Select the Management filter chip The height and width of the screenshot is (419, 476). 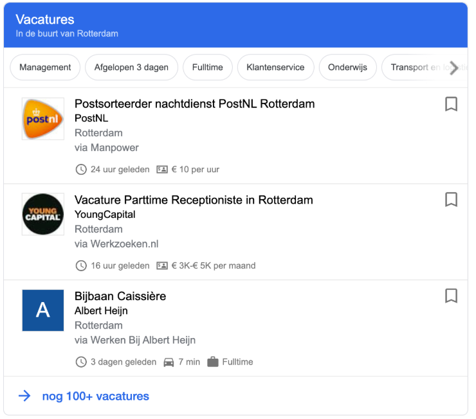coord(45,67)
